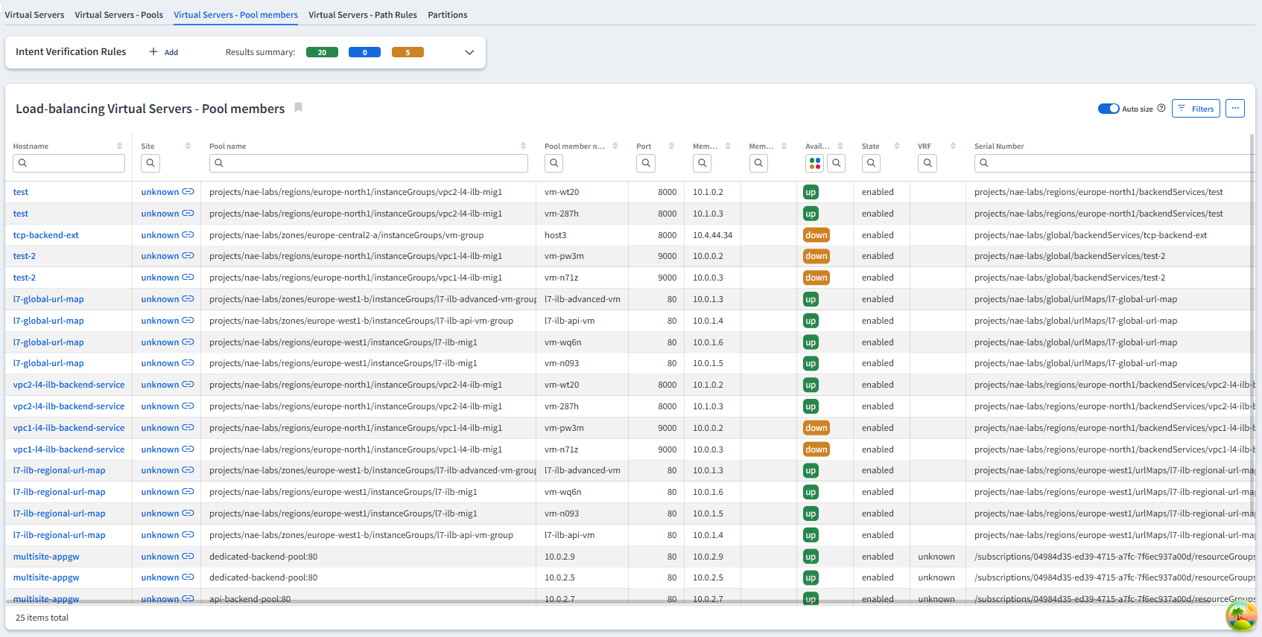
Task: Expand the Intent Verification Rules panel chevron
Action: coord(469,52)
